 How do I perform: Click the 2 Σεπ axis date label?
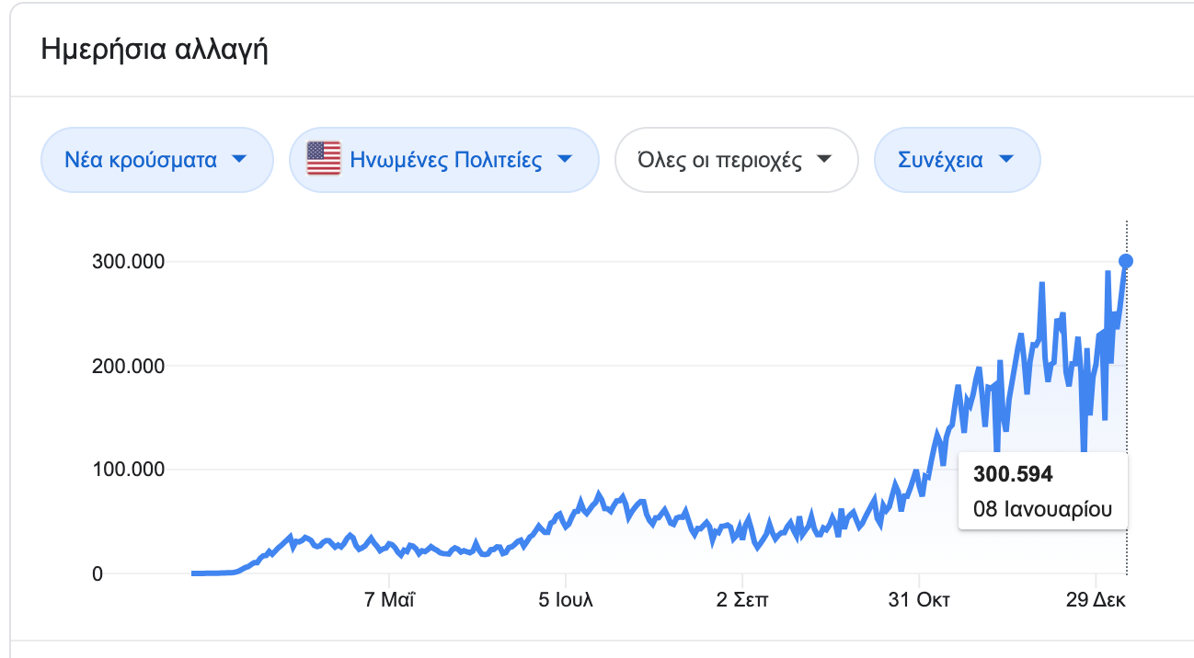tap(742, 601)
